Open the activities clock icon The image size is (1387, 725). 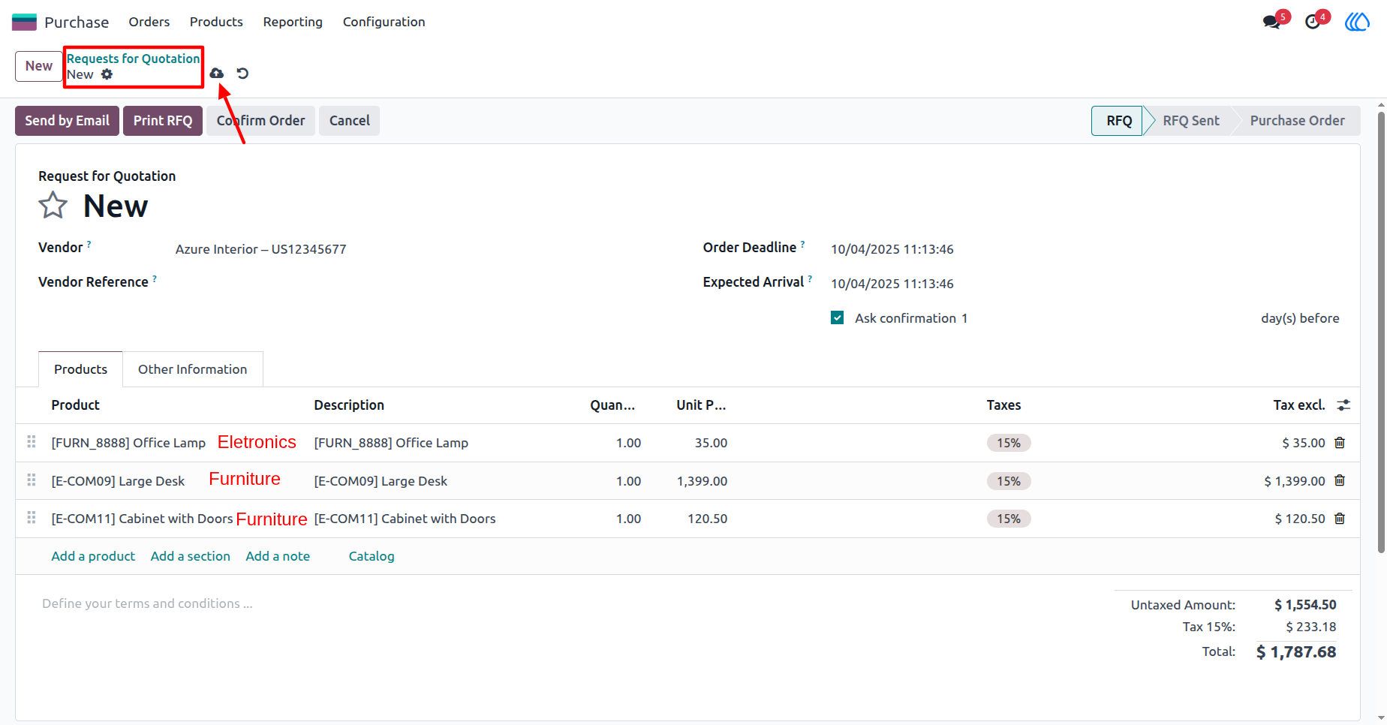[1313, 22]
